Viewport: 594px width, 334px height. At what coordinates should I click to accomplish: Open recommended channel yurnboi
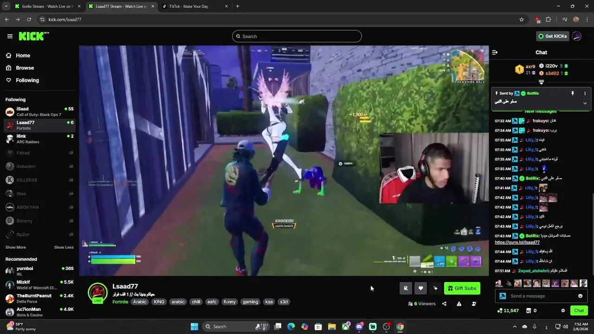pos(39,271)
